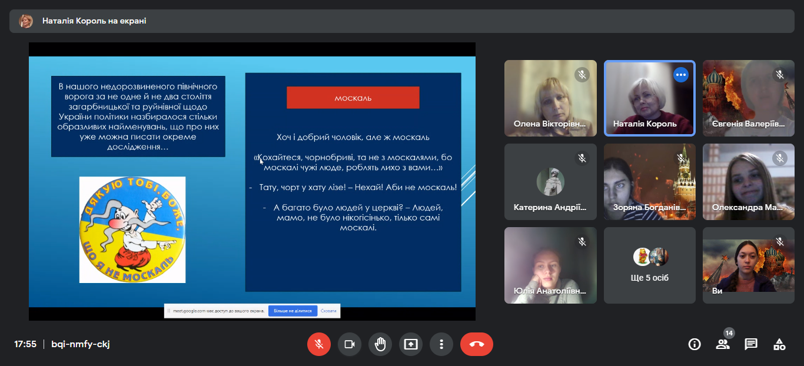Select Євгенія Валеріївна video tile
The image size is (804, 366).
point(749,98)
